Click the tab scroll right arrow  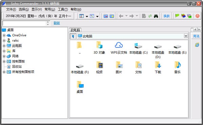tap(199, 30)
